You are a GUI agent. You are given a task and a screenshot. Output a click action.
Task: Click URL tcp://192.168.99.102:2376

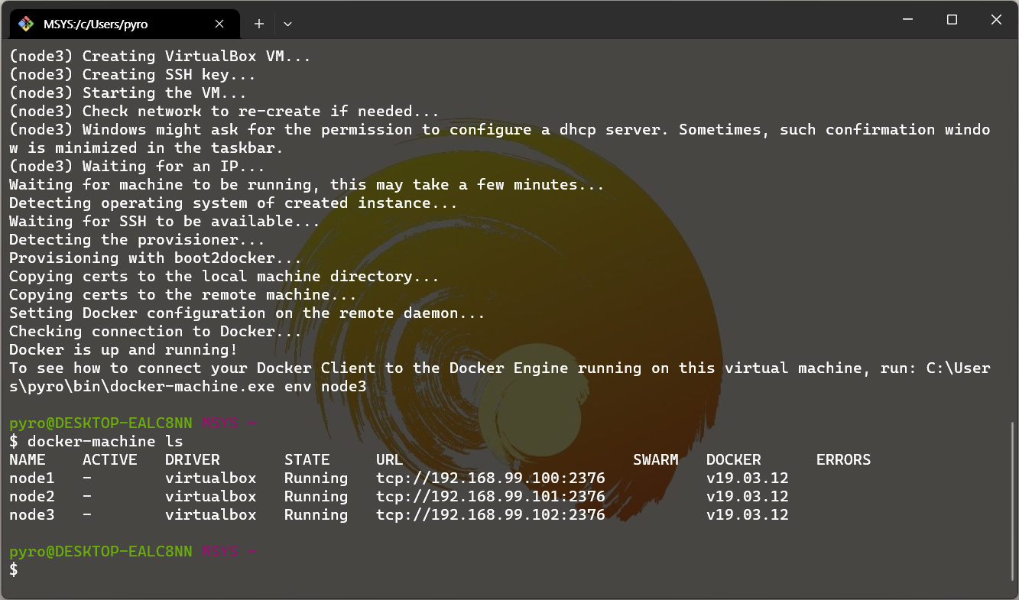[x=491, y=515]
